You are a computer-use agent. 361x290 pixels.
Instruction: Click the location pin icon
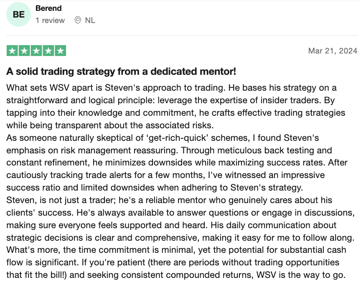(x=78, y=20)
